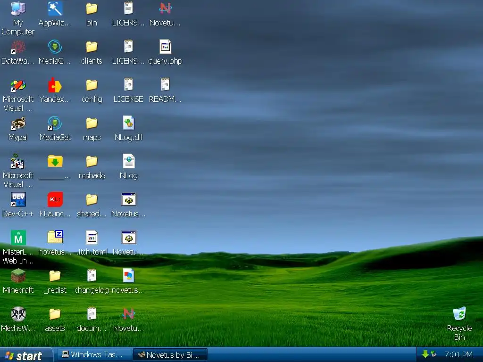Select the NLog web document icon

128,161
